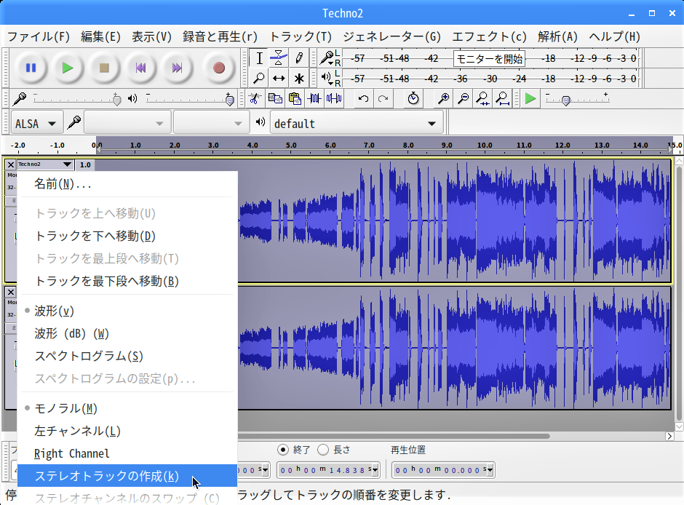Click 'モニターを開始' on recording meter
The image size is (684, 505).
pos(489,58)
